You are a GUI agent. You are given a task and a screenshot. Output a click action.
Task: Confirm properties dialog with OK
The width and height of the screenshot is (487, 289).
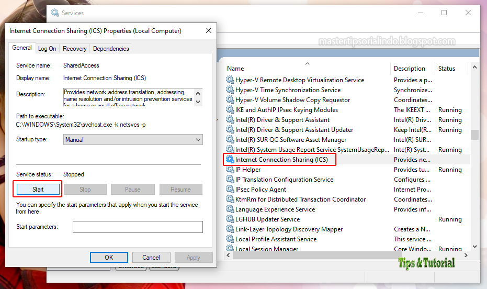coord(109,257)
